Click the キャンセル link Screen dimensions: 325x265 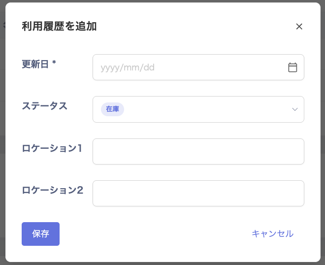272,233
